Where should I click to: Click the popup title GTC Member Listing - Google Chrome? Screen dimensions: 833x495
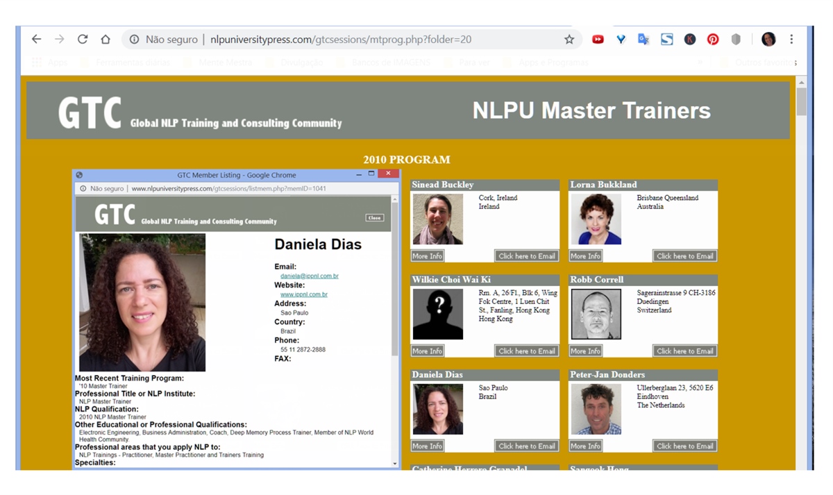[237, 175]
